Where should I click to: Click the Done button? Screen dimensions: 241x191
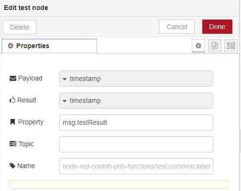pos(217,27)
